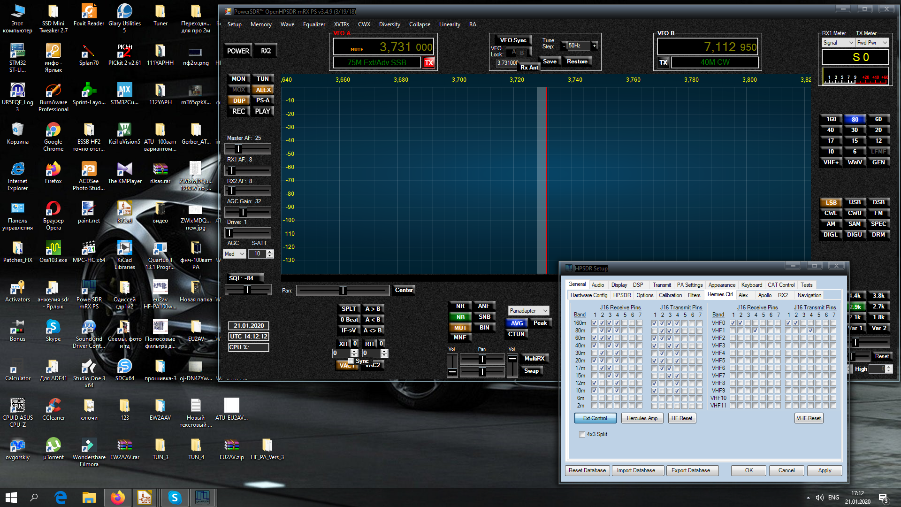Enable the 4x3 Split checkbox

coord(582,434)
